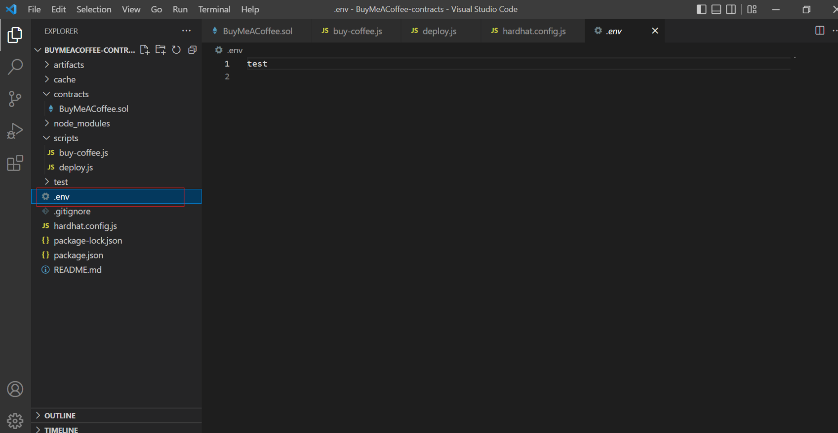Switch to the hardhat.config.js tab
Viewport: 838px width, 433px height.
click(533, 31)
